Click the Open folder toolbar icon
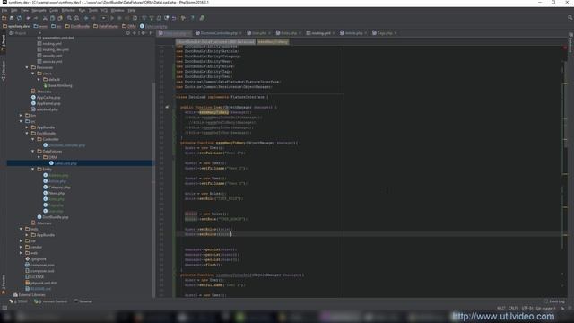This screenshot has height=323, width=574. (4, 18)
